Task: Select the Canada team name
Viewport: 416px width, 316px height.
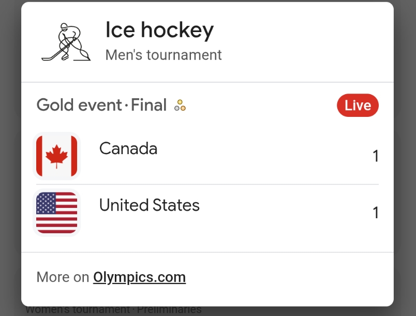Action: pos(128,149)
